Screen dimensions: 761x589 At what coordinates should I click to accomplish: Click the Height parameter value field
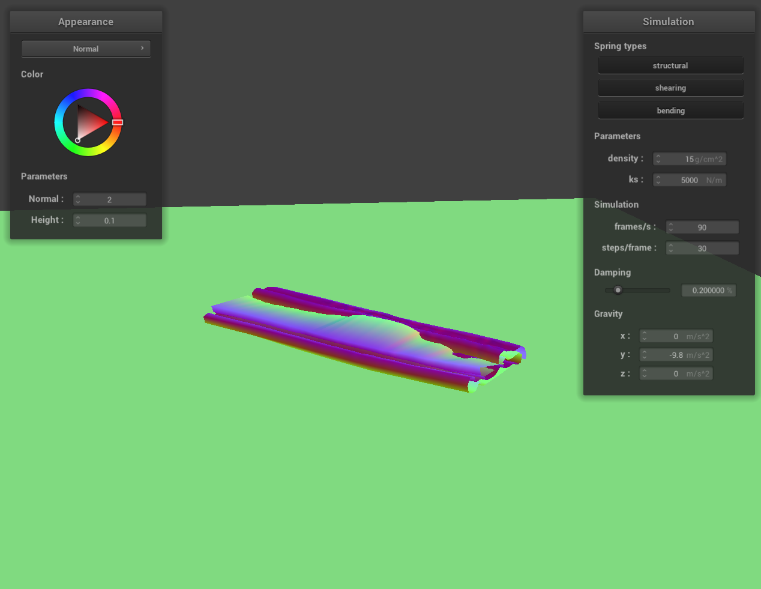pos(110,220)
